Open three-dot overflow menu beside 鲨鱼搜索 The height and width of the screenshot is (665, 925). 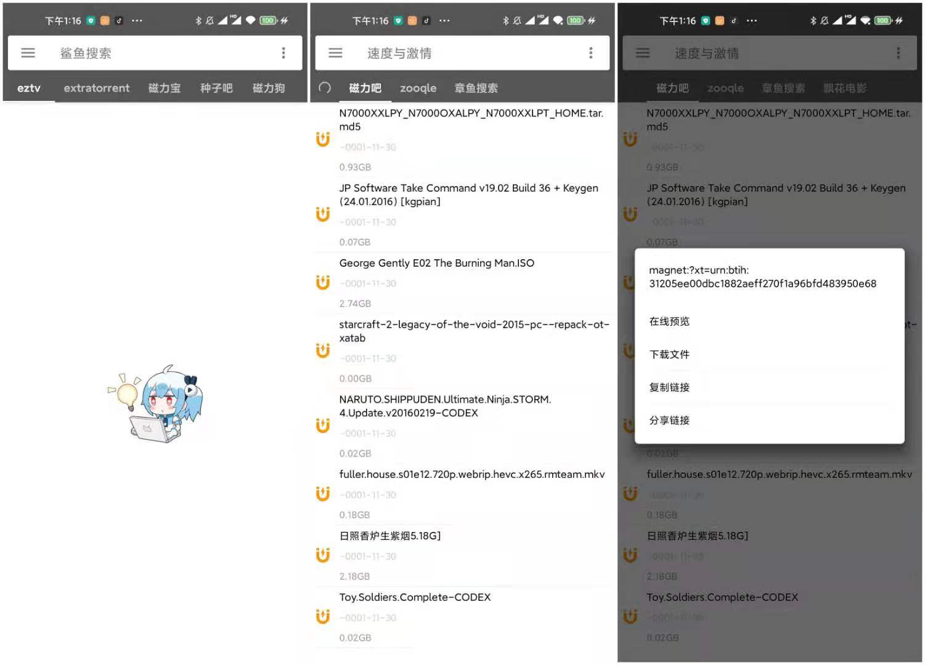coord(283,53)
